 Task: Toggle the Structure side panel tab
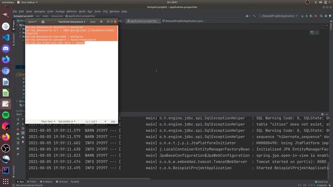click(14, 39)
